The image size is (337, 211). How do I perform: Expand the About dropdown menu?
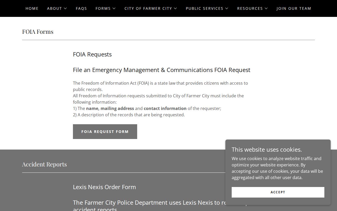57,8
